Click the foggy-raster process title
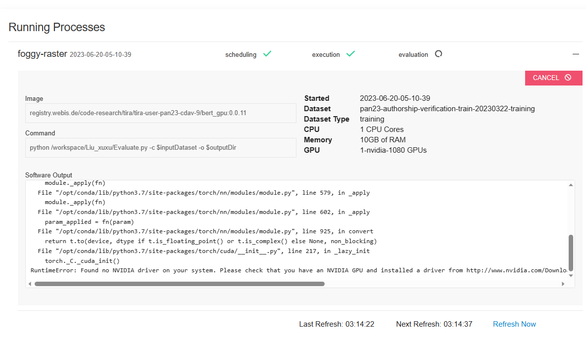Image resolution: width=586 pixels, height=339 pixels. coord(42,54)
